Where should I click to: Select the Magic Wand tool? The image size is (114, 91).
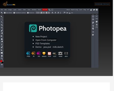point(2,22)
